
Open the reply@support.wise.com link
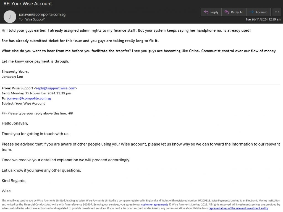[56, 88]
